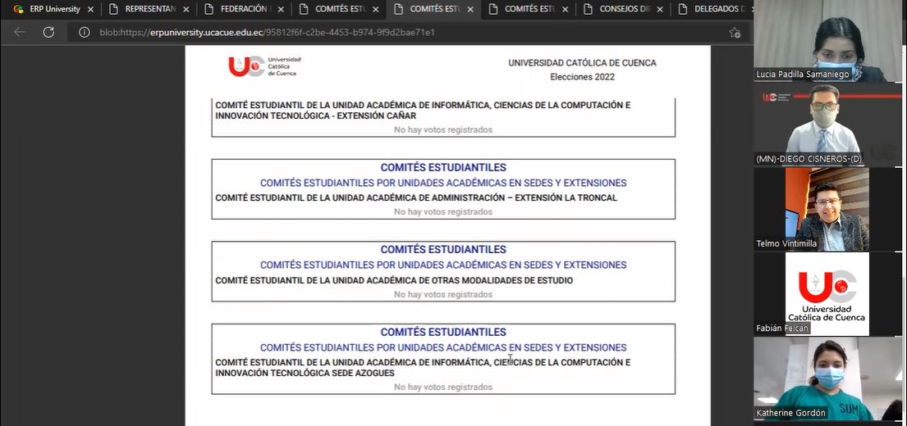Switch to the DELEGADOS browser tab

[x=712, y=9]
